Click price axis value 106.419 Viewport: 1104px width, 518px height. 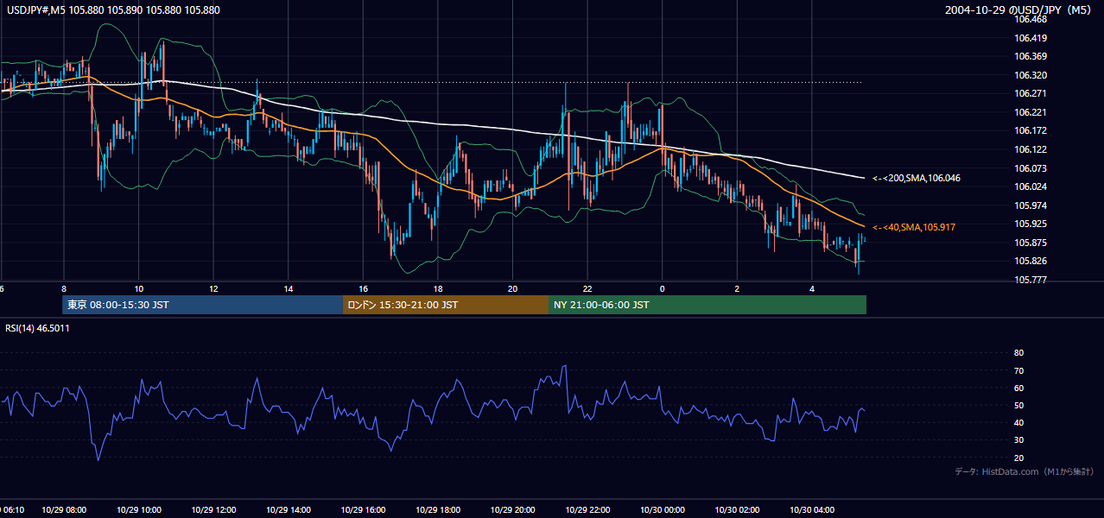[x=1031, y=38]
